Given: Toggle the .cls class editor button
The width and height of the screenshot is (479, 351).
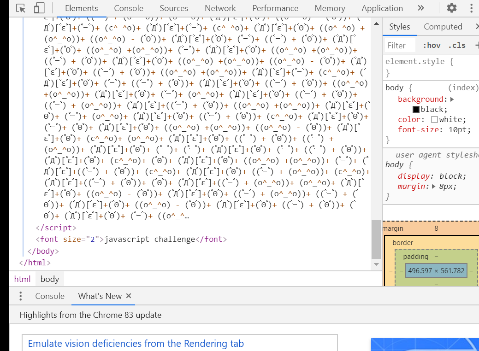Looking at the screenshot, I should 457,46.
